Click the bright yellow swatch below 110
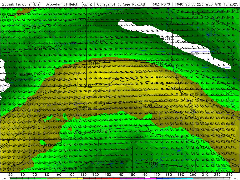This screenshot has width=240, height=180. coord(80,178)
